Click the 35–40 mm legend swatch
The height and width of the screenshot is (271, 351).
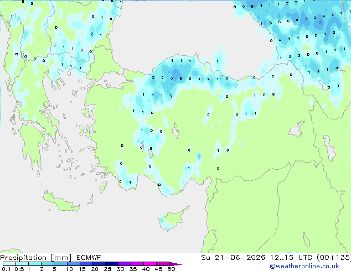[137, 264]
